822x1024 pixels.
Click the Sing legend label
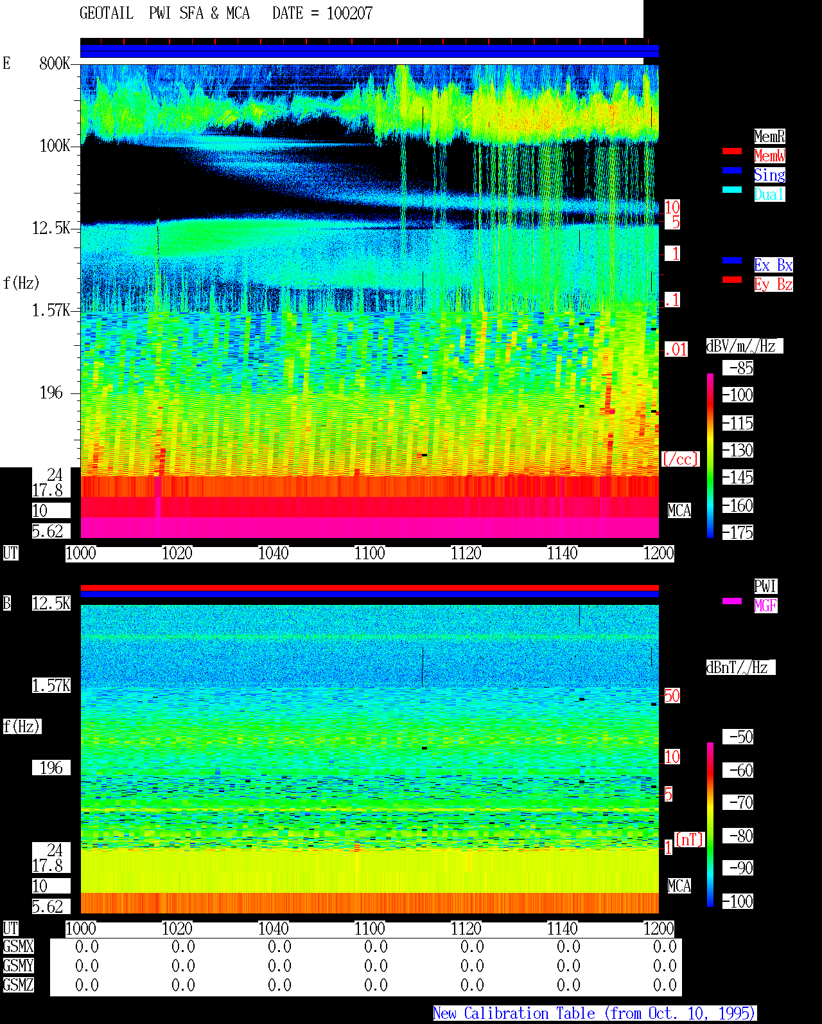769,175
